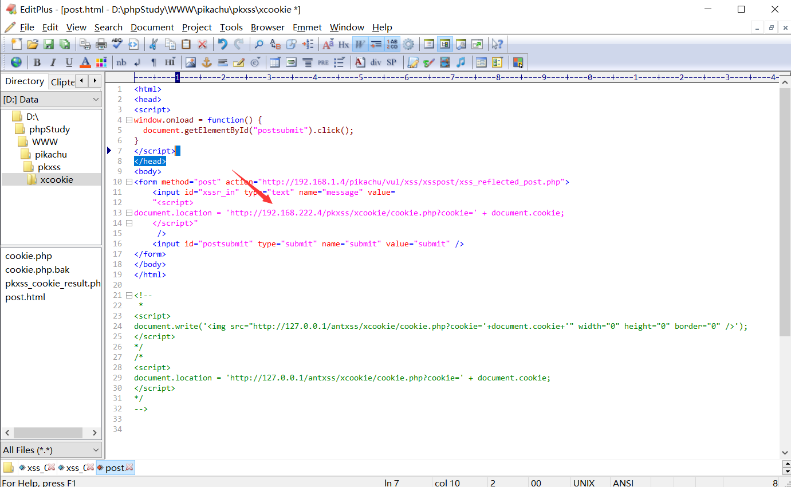This screenshot has width=791, height=487.
Task: Toggle Underline formatting button
Action: click(69, 62)
